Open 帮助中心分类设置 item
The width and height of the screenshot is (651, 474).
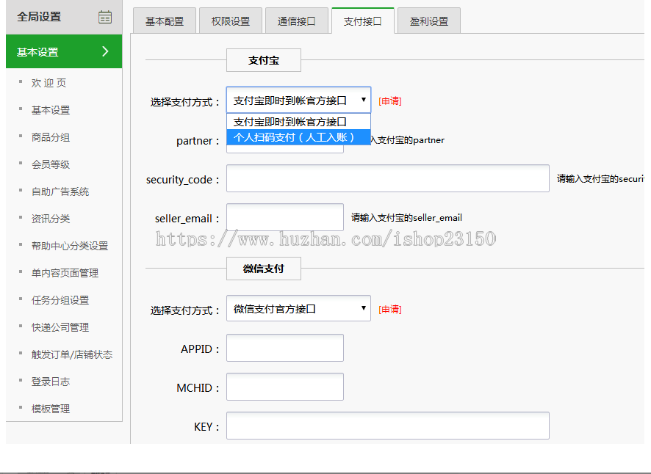point(70,246)
